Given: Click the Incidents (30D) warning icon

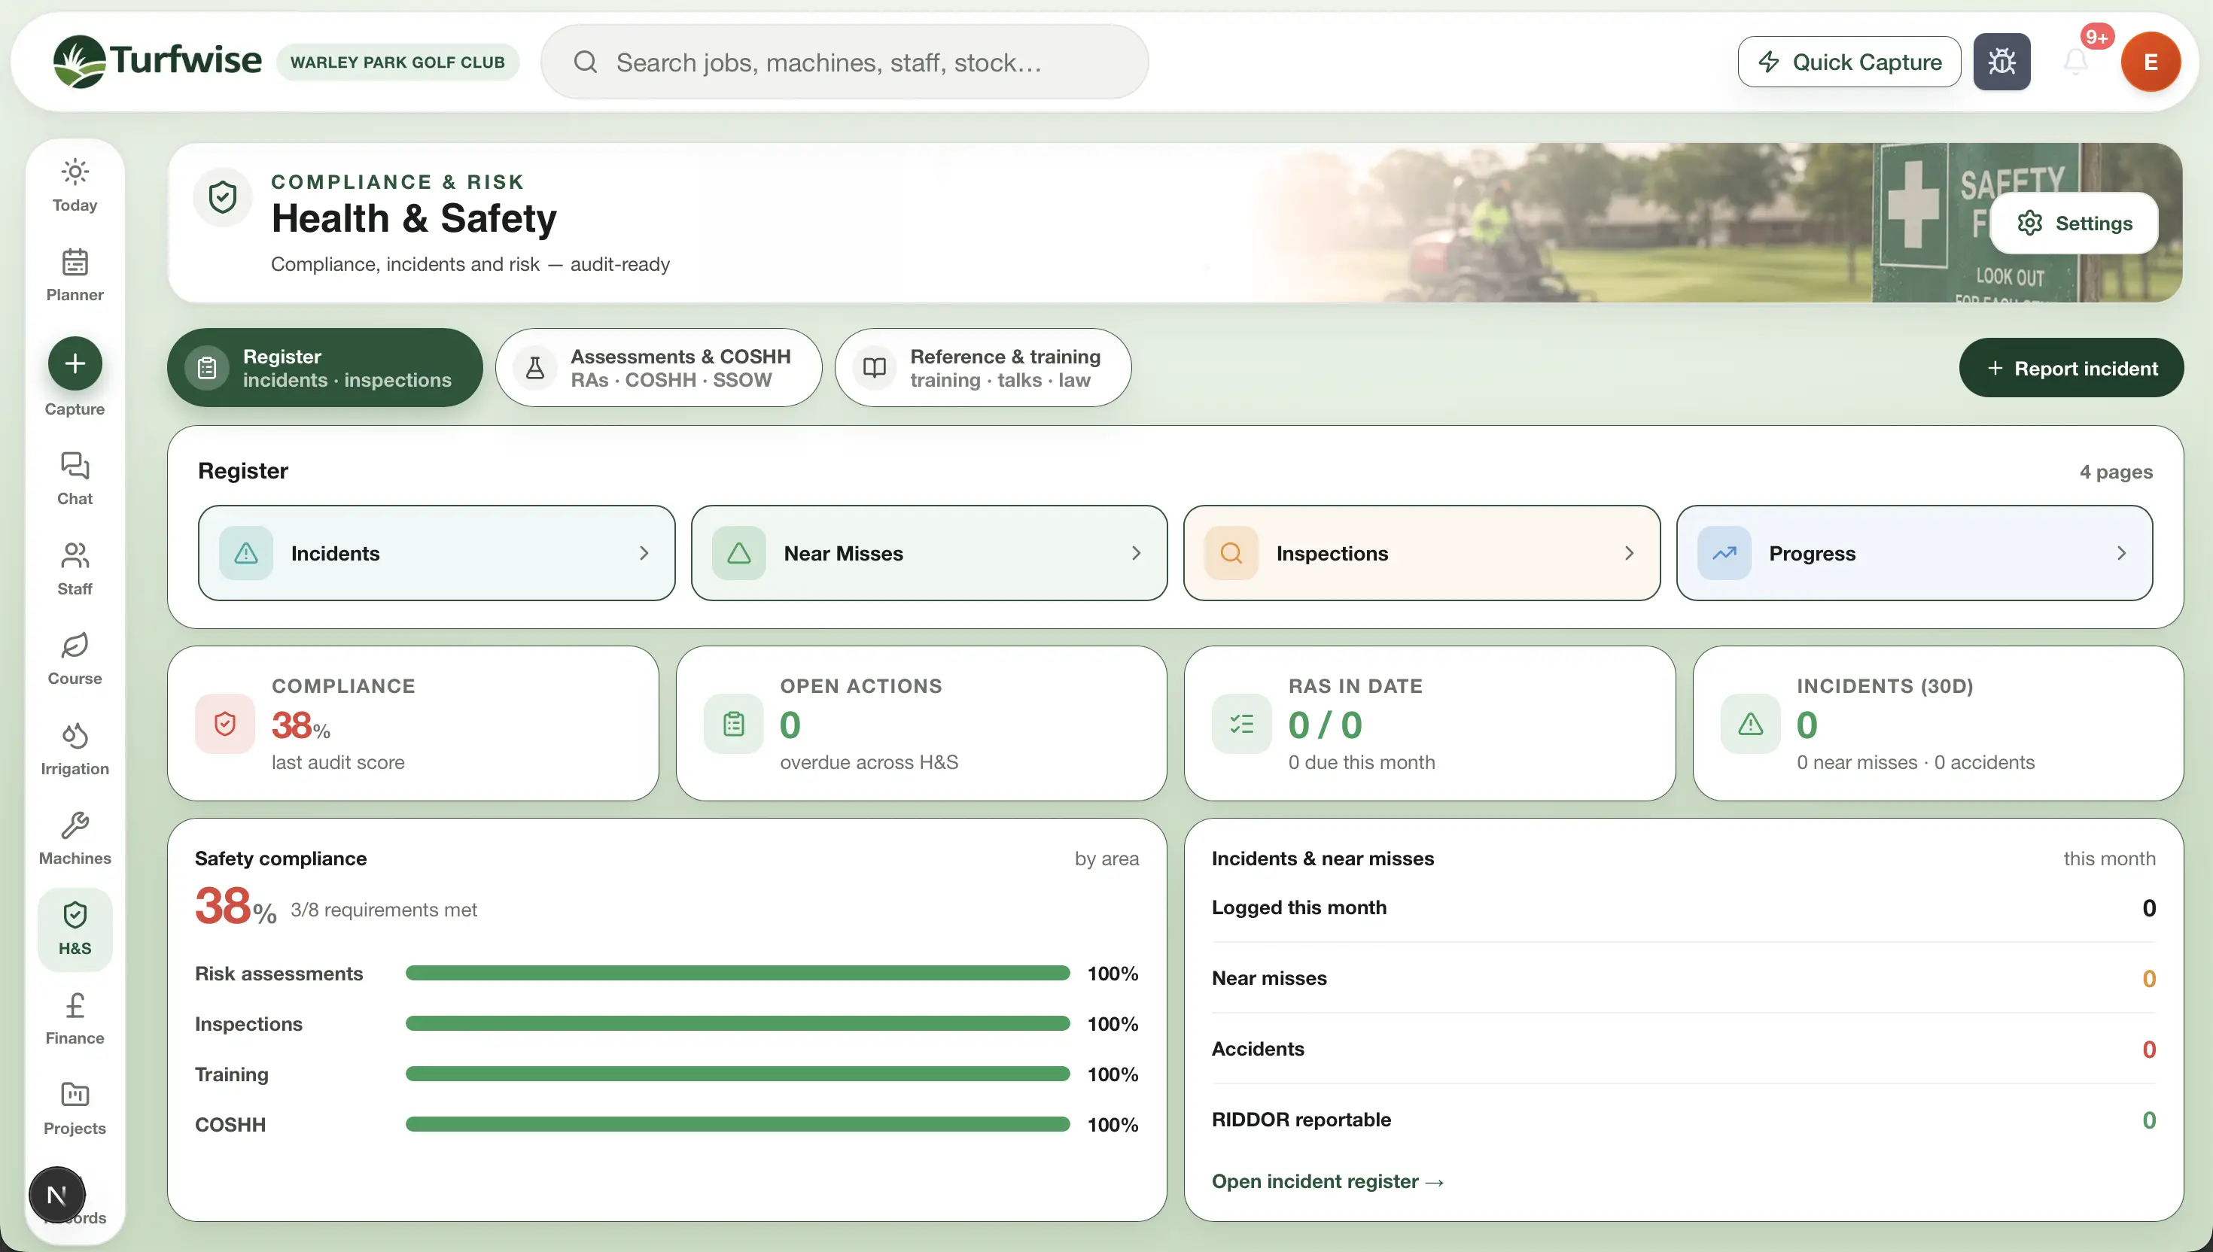Looking at the screenshot, I should tap(1749, 724).
